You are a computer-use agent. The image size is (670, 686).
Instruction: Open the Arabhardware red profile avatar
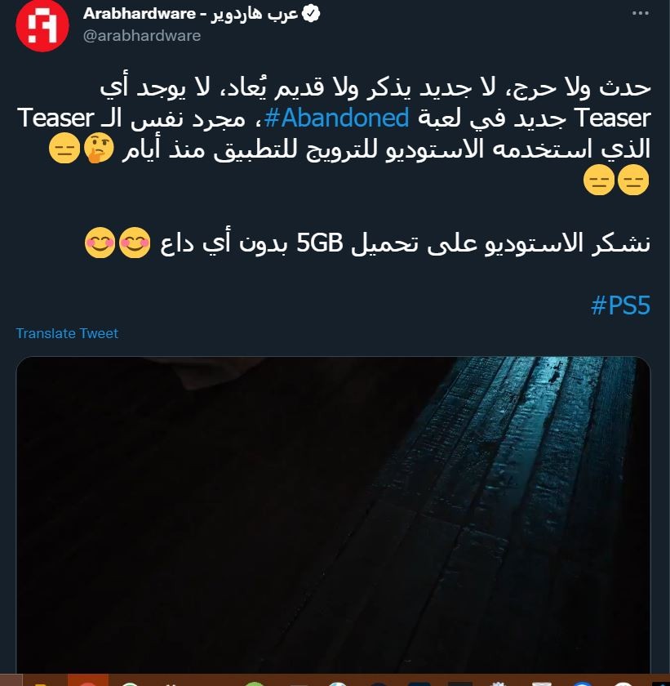click(x=42, y=25)
